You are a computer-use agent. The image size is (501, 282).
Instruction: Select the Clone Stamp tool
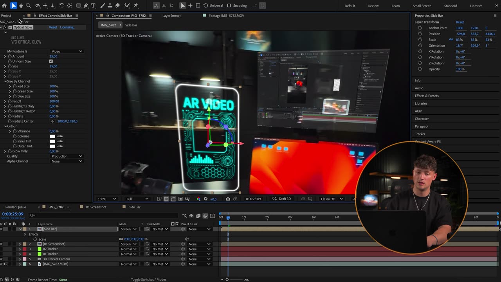(110, 5)
